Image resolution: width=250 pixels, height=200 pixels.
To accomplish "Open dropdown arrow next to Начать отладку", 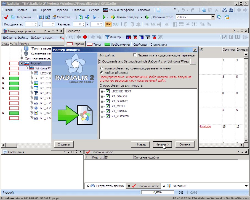I will point(141,17).
